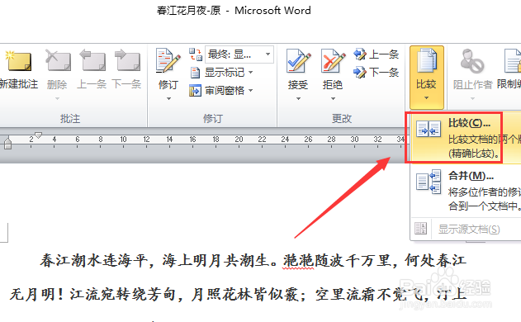Click the New Comment (新建批注) icon

(18, 61)
